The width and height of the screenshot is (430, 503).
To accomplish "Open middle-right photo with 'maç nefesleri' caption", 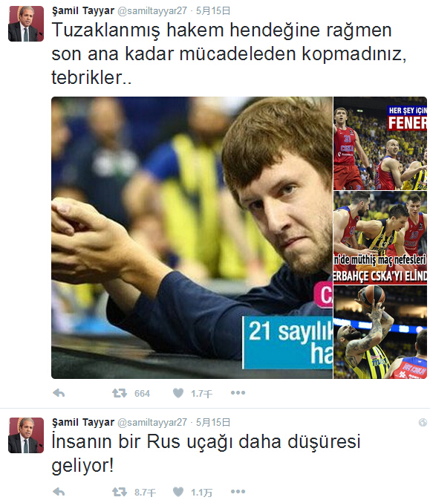I will pos(380,238).
